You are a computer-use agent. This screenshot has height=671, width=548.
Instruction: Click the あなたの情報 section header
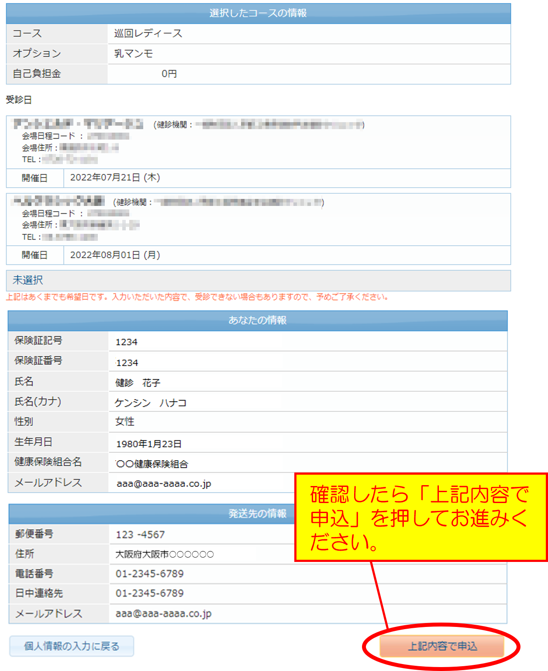(258, 320)
